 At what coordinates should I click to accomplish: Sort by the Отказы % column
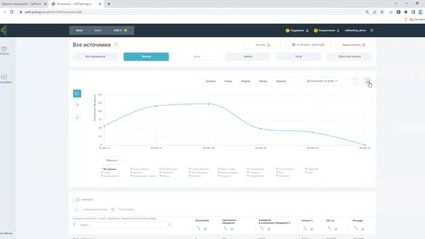(305, 228)
